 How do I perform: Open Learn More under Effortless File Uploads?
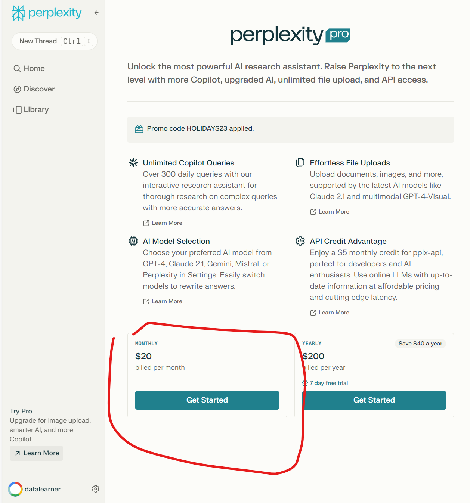click(x=330, y=212)
